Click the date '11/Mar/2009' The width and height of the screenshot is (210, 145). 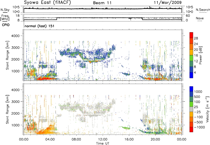[x=168, y=3]
